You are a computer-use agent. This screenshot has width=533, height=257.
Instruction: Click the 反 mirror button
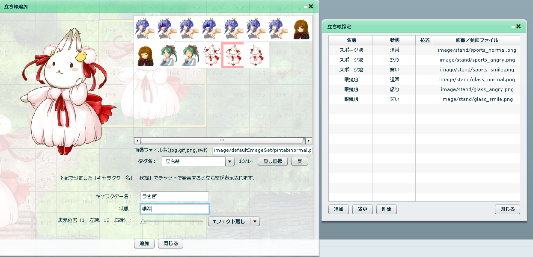tap(300, 161)
